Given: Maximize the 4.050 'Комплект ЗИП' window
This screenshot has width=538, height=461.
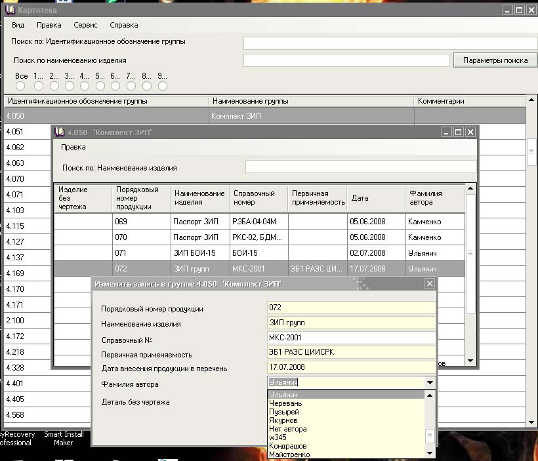Looking at the screenshot, I should pyautogui.click(x=459, y=132).
